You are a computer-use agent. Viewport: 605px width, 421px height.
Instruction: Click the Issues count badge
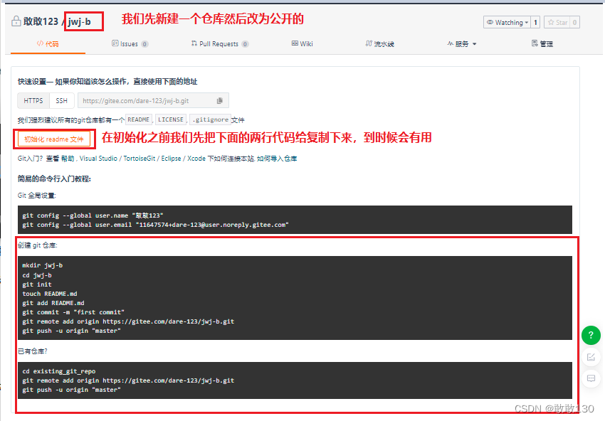144,44
